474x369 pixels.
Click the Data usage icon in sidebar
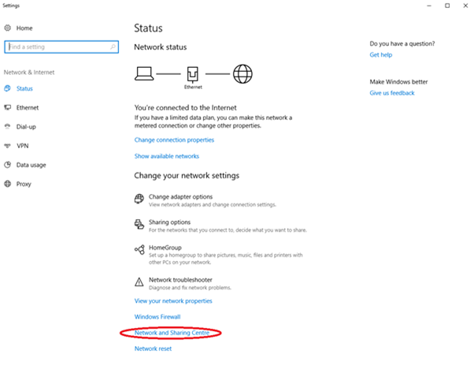pyautogui.click(x=8, y=165)
